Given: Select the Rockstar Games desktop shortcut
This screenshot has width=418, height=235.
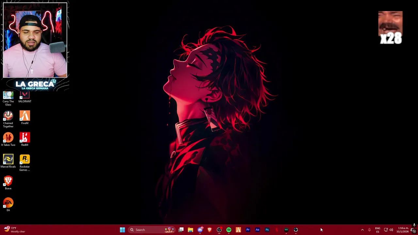Looking at the screenshot, I should click(x=25, y=163).
